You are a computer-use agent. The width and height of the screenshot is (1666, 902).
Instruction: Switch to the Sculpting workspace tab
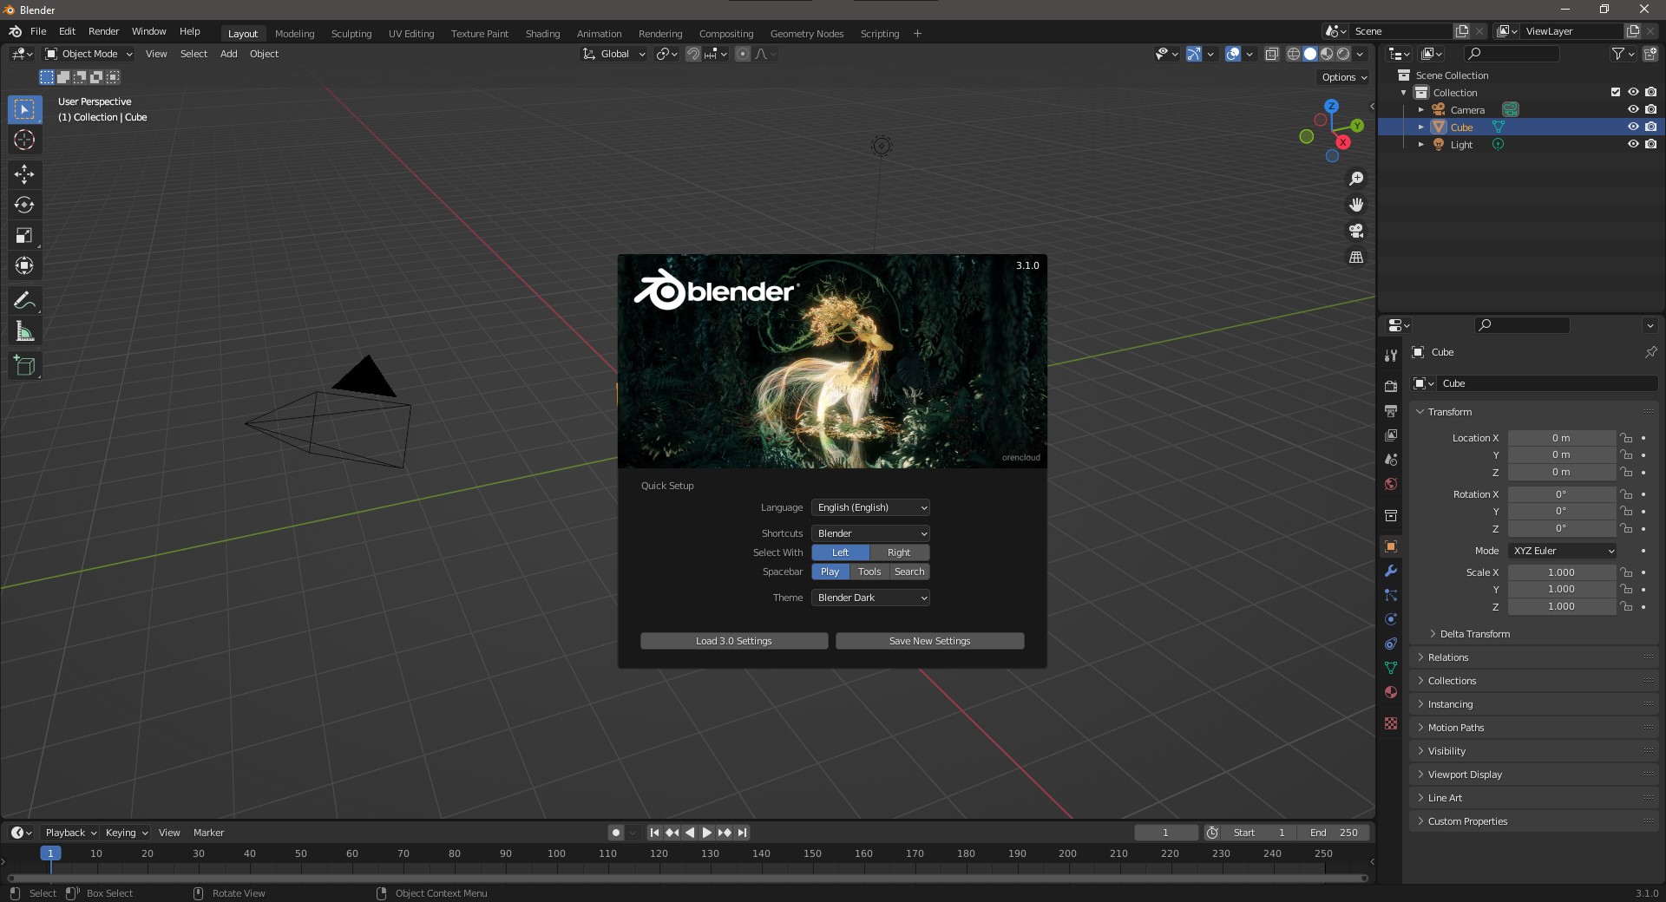coord(351,34)
